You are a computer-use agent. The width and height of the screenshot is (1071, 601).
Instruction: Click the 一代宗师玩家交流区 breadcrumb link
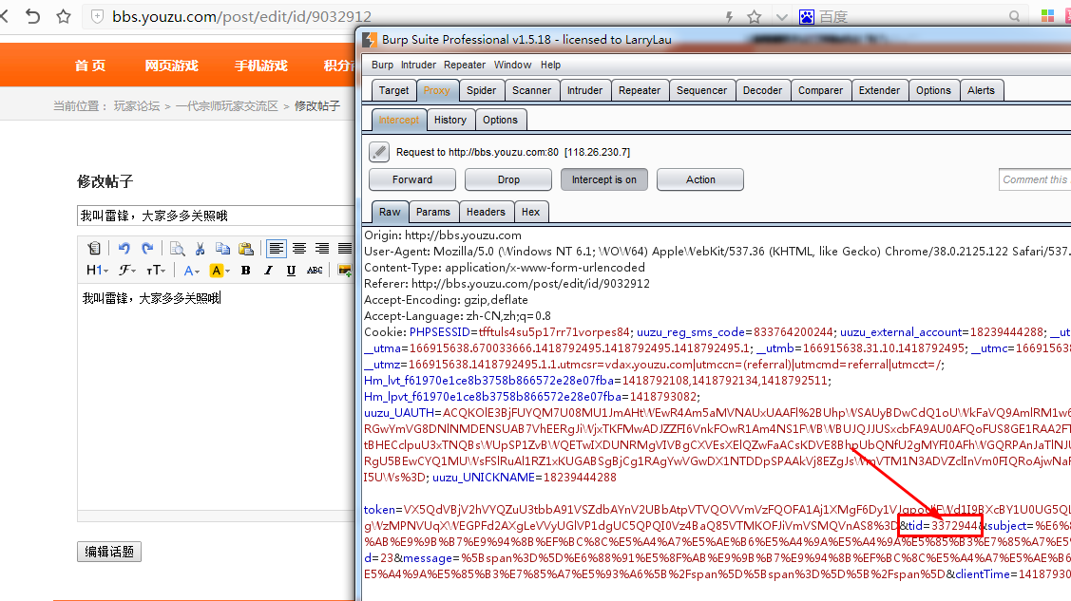(x=227, y=105)
